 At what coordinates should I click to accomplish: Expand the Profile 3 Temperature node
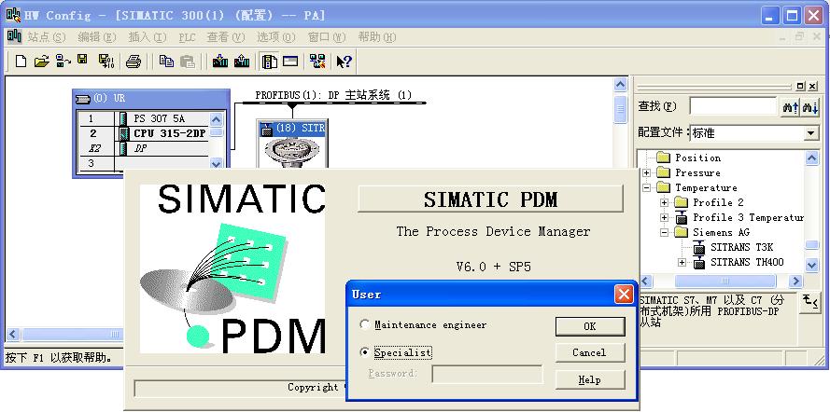point(664,217)
